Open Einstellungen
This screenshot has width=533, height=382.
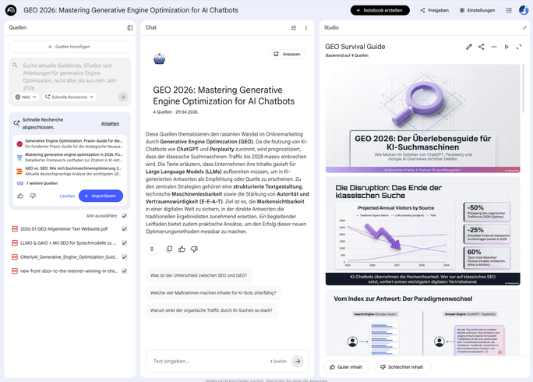pos(477,10)
